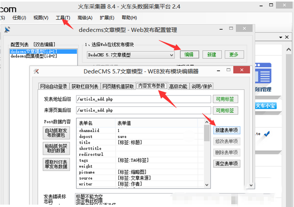294x207 pixels.
Task: Click the 发表地址后缀 input field
Action: tap(143, 99)
